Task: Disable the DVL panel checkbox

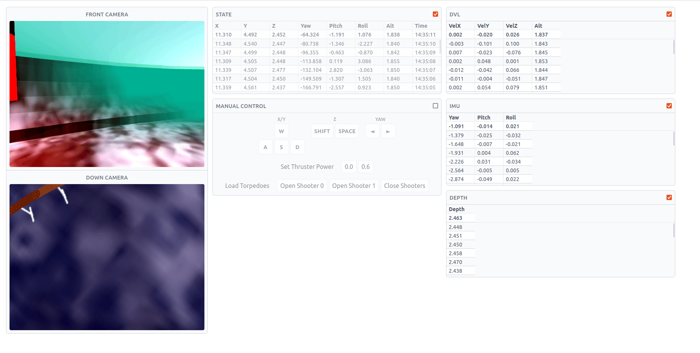Action: [x=669, y=14]
